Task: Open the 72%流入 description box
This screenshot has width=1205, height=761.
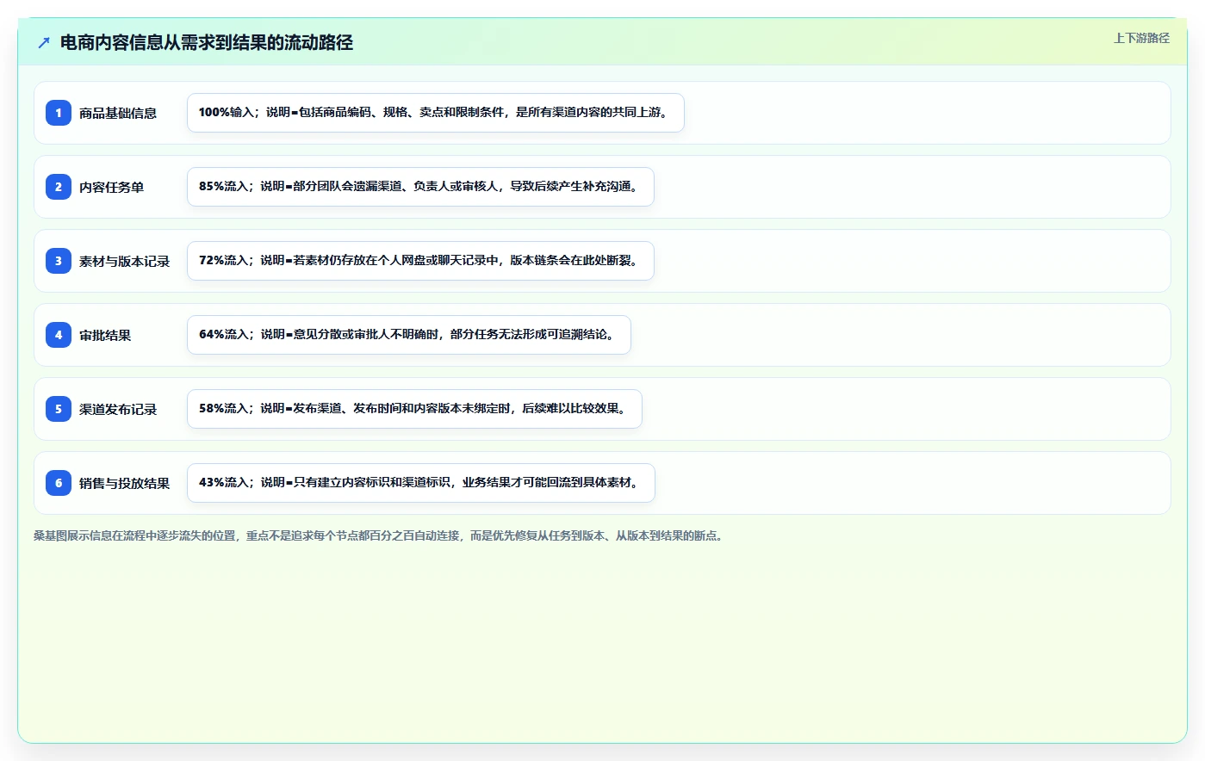Action: tap(420, 261)
